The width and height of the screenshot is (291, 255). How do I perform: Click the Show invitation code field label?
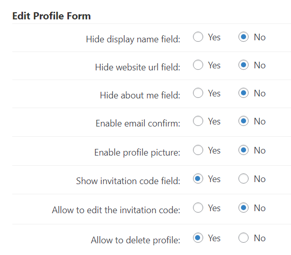(x=128, y=181)
